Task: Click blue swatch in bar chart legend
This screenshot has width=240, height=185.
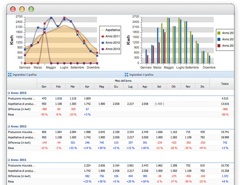Action: point(219,39)
